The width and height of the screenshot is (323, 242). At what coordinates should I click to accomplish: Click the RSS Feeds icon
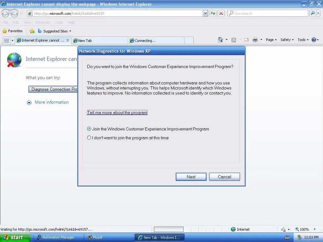[x=234, y=40]
